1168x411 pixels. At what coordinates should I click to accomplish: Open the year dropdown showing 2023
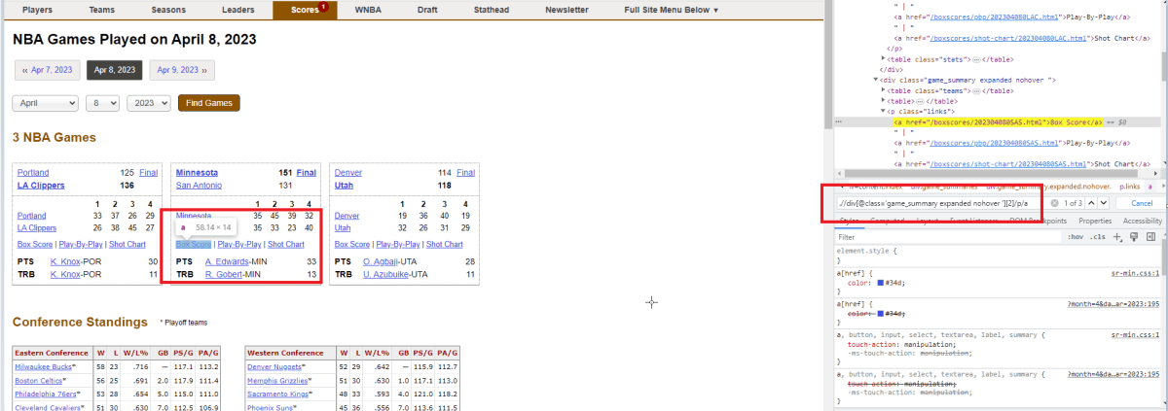click(149, 103)
